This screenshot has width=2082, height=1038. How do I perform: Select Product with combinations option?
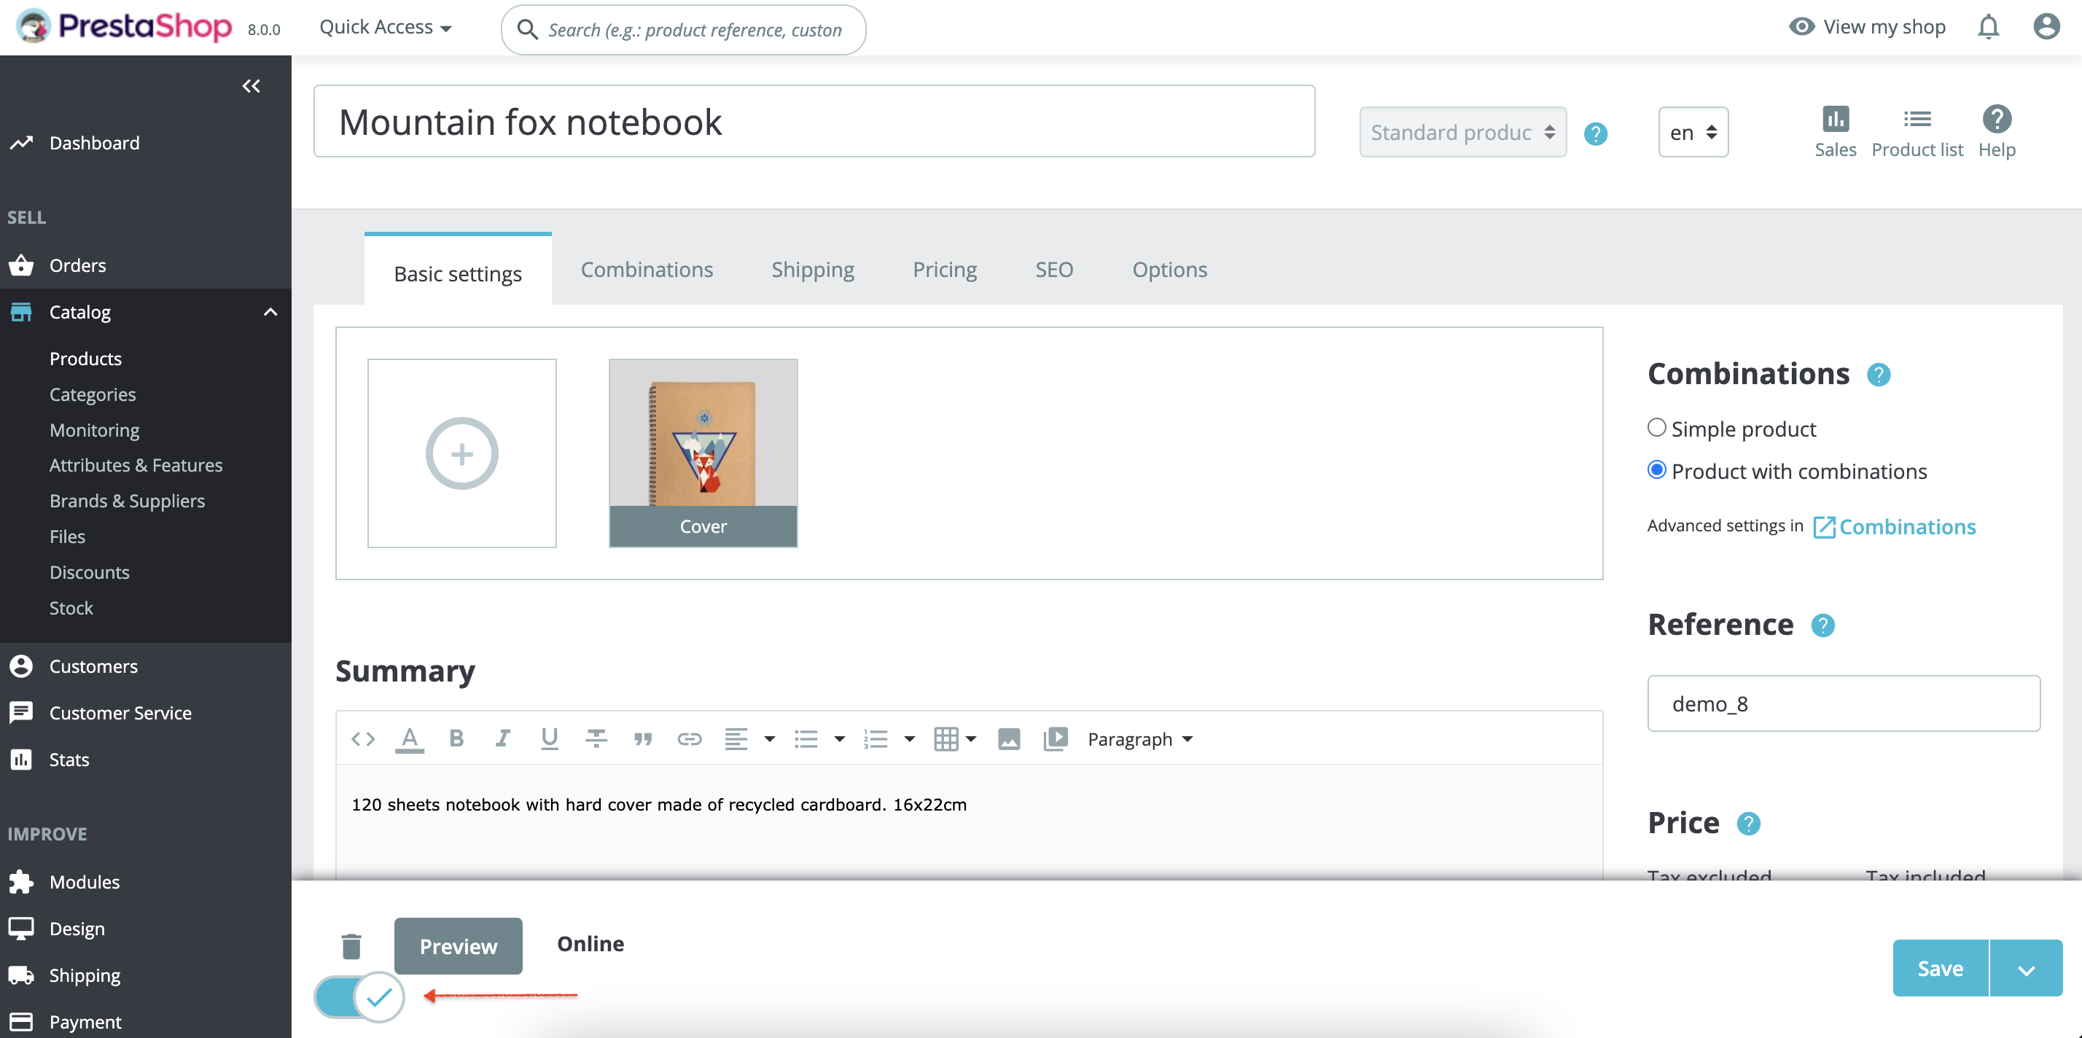1657,469
